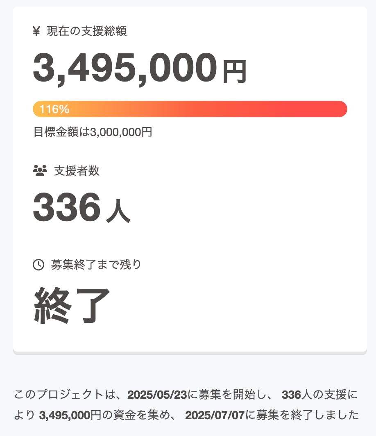Image resolution: width=376 pixels, height=436 pixels.
Task: Click the 現在の支援総額 heading label
Action: click(87, 31)
